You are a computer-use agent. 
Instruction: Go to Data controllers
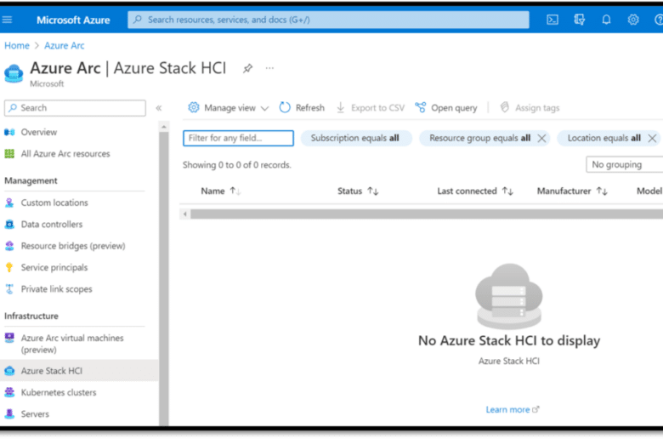(x=52, y=225)
